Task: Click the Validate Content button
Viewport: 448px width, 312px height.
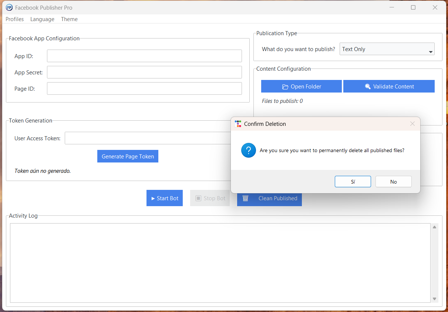Action: (389, 86)
